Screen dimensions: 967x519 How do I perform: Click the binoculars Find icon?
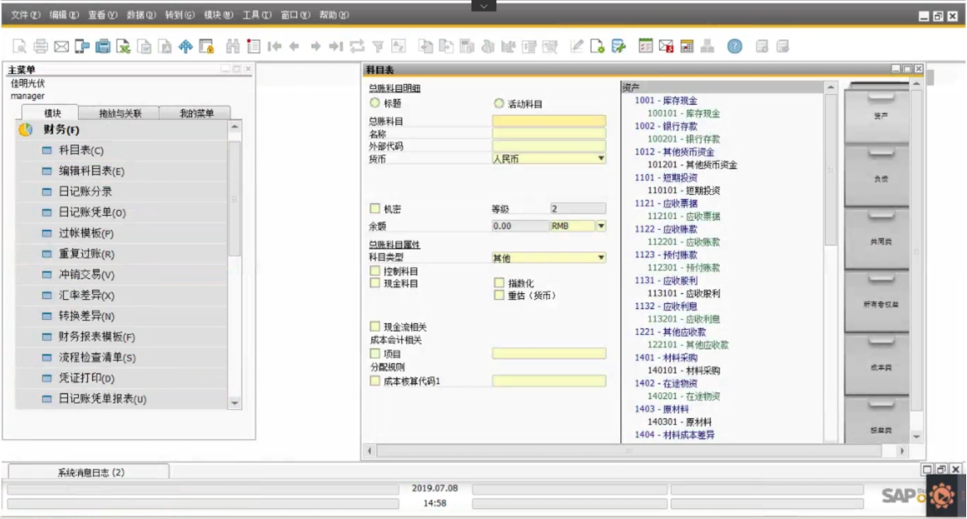[233, 46]
